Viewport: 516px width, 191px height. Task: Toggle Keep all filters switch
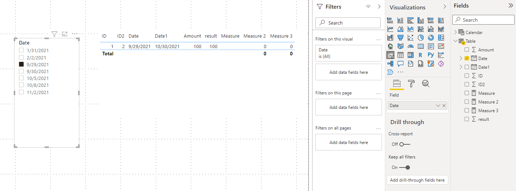(404, 167)
